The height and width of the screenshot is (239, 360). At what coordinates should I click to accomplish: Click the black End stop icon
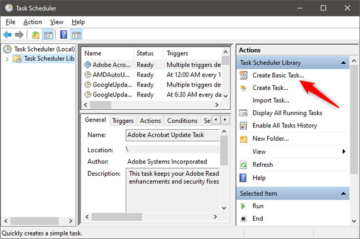[x=243, y=218]
